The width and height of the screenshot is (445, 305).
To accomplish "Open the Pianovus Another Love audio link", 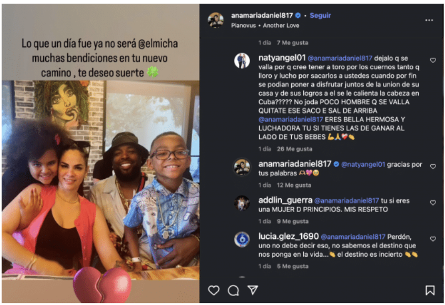I will click(x=265, y=26).
